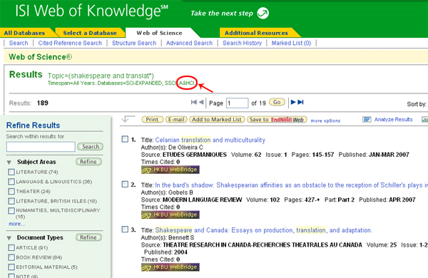Collapse the Subject Areas section triangle
The image size is (428, 278).
9,163
